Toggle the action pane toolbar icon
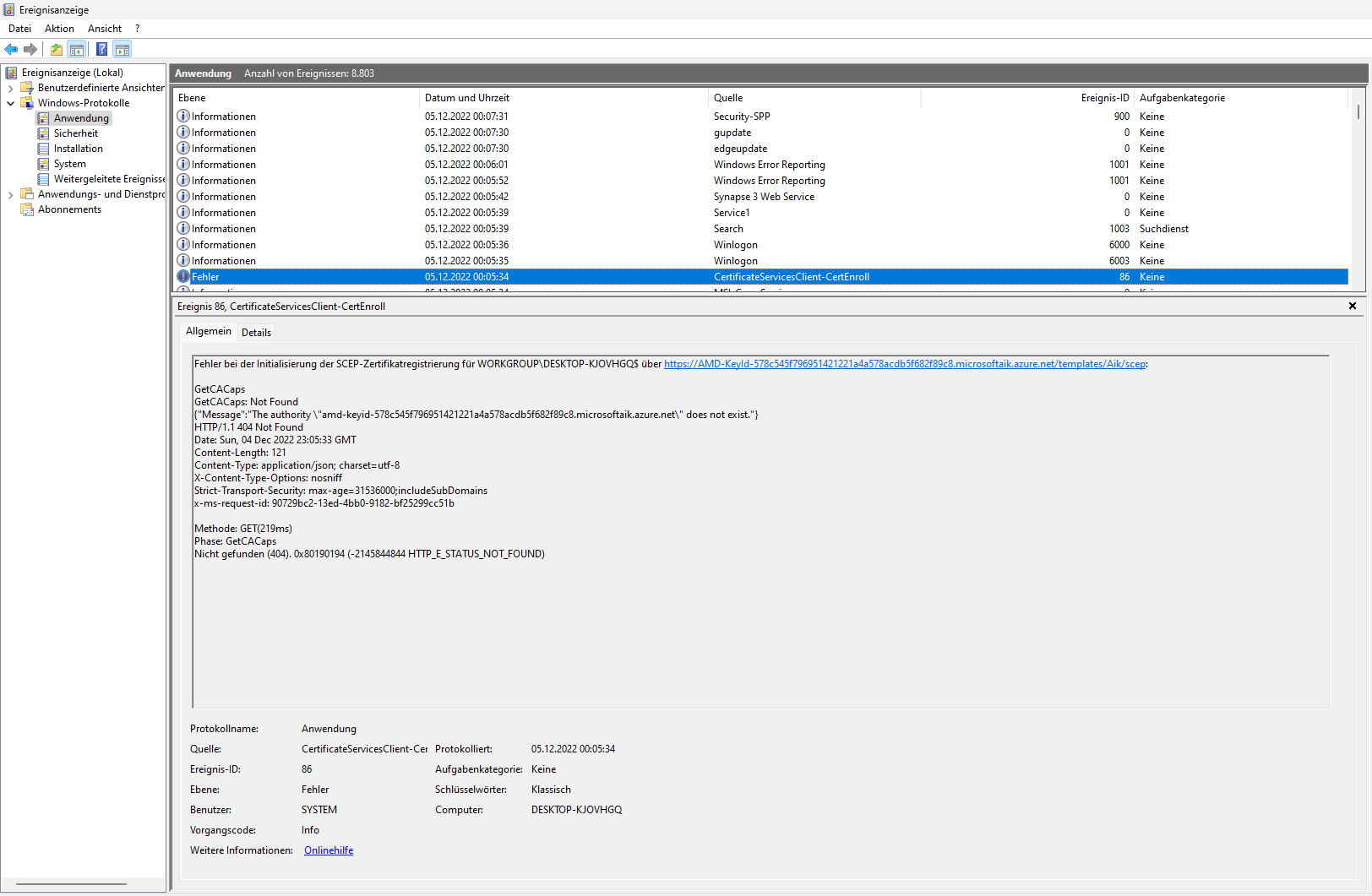 pos(122,49)
